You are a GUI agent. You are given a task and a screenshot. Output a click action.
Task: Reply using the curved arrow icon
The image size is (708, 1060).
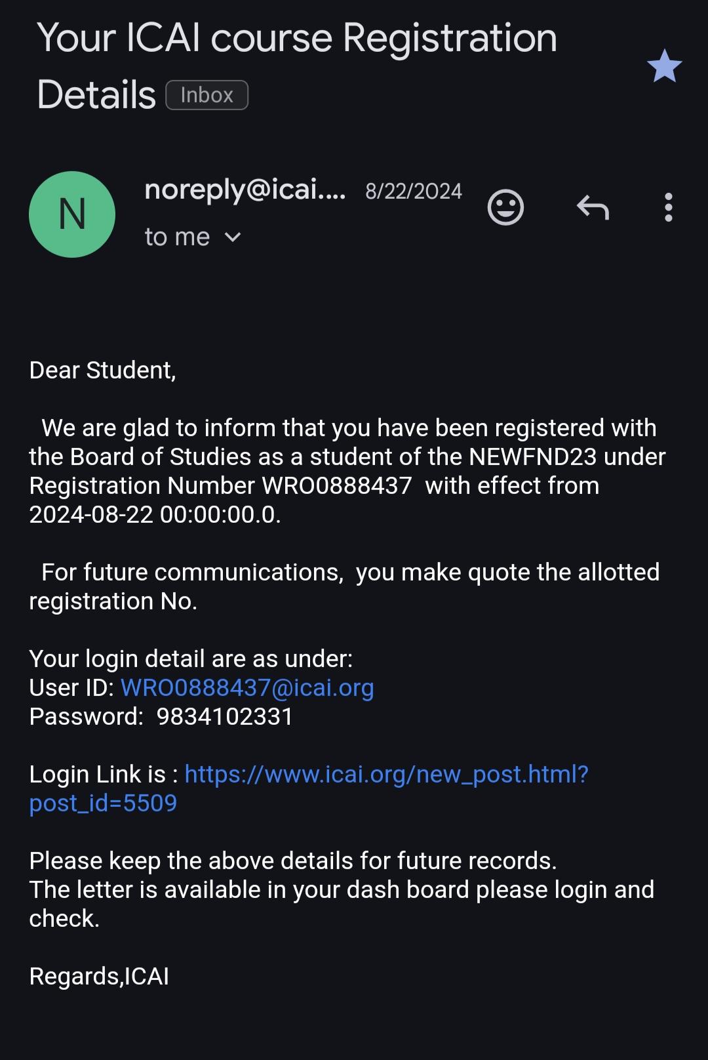point(593,207)
